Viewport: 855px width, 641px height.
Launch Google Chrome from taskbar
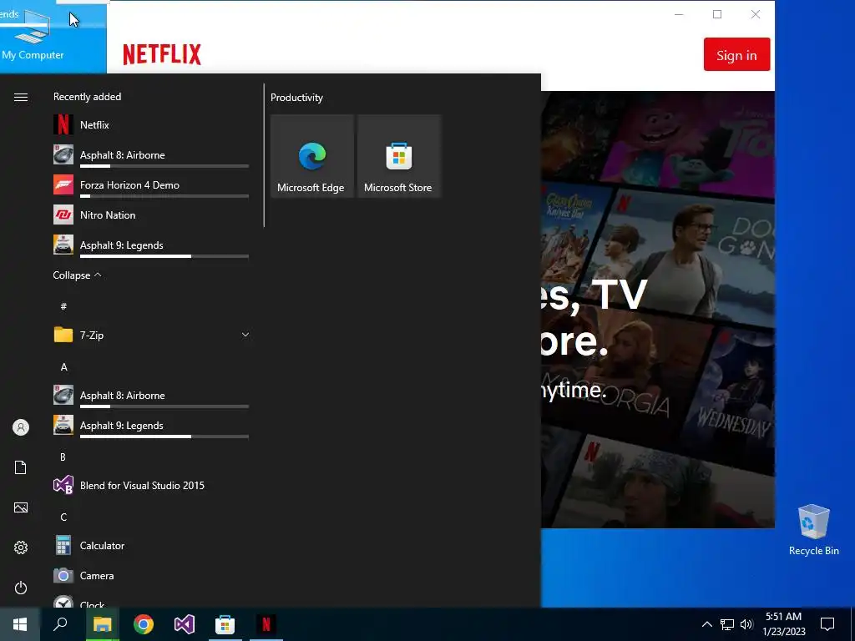point(144,624)
